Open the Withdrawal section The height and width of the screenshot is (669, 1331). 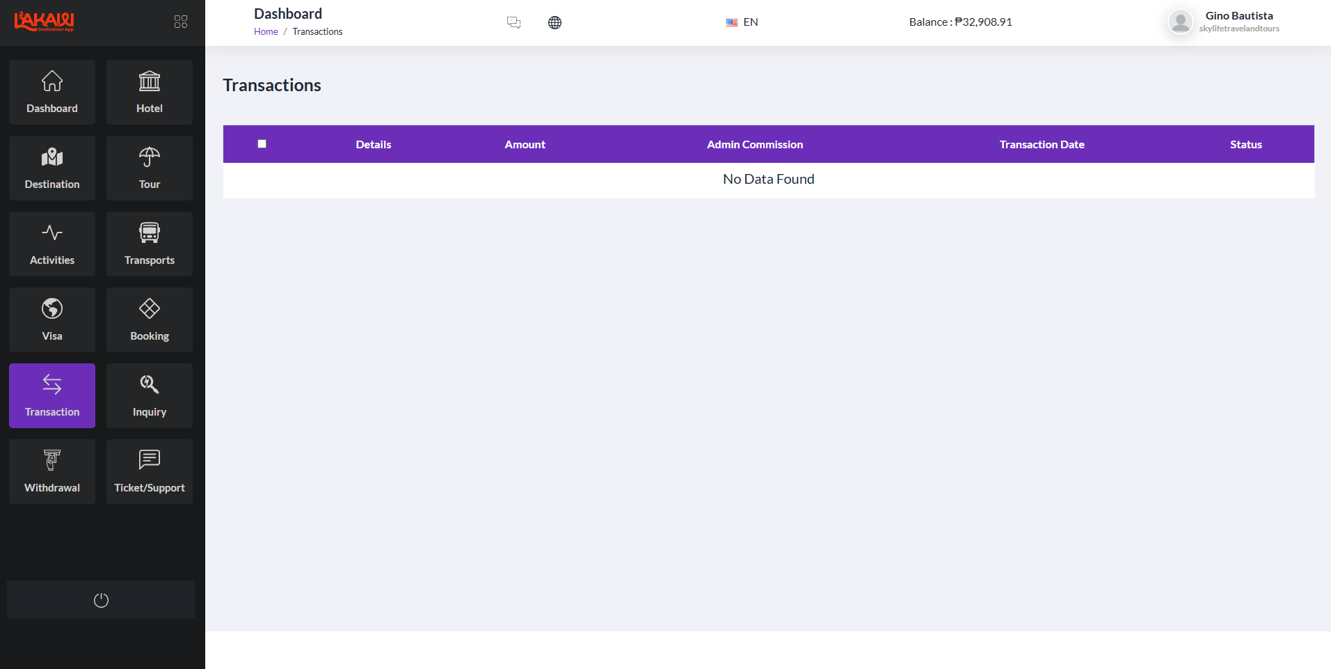(52, 471)
